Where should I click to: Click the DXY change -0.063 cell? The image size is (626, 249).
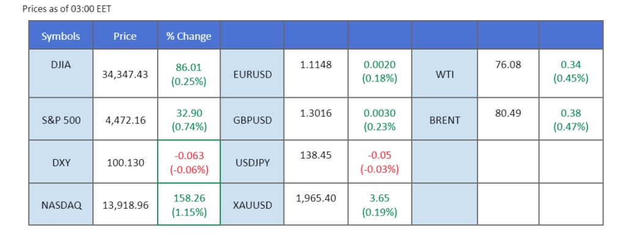coord(188,162)
